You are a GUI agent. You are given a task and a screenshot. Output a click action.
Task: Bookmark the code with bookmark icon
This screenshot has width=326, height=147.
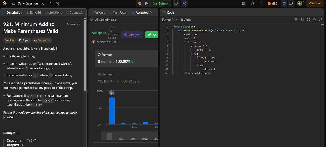[x=302, y=20]
